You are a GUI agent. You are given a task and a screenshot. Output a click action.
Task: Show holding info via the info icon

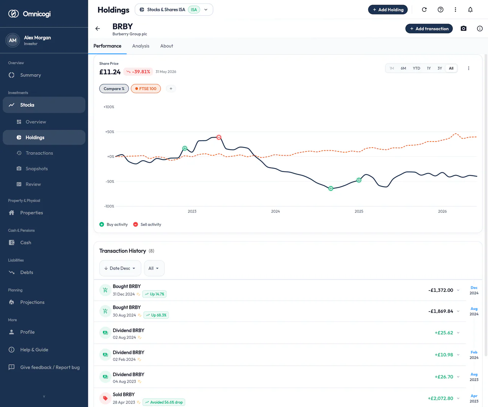[480, 29]
